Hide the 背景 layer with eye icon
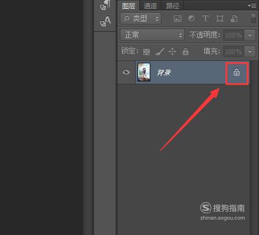This screenshot has width=259, height=235. pyautogui.click(x=126, y=72)
